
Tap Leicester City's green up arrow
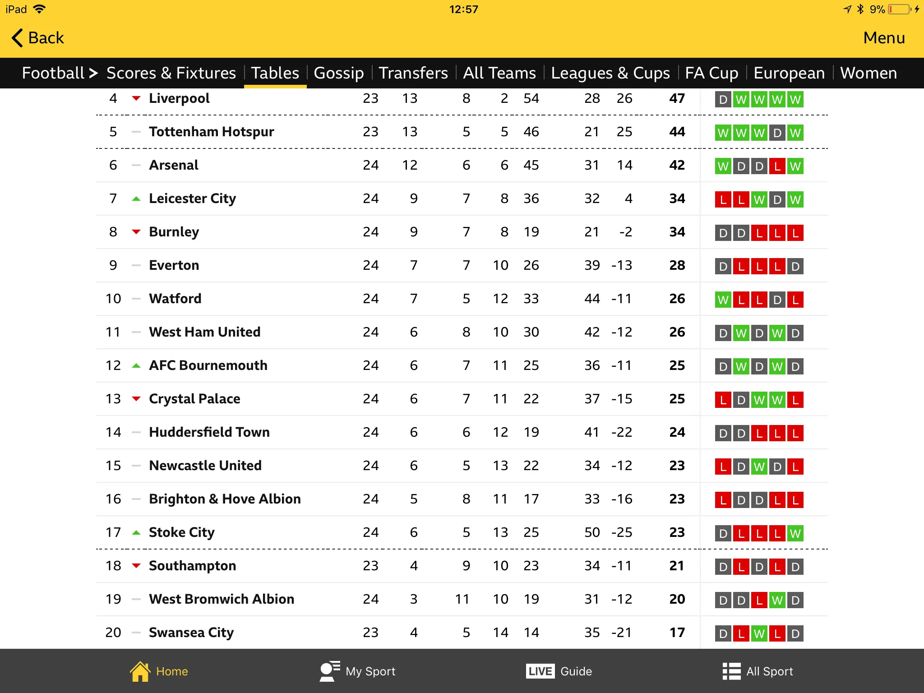(136, 199)
